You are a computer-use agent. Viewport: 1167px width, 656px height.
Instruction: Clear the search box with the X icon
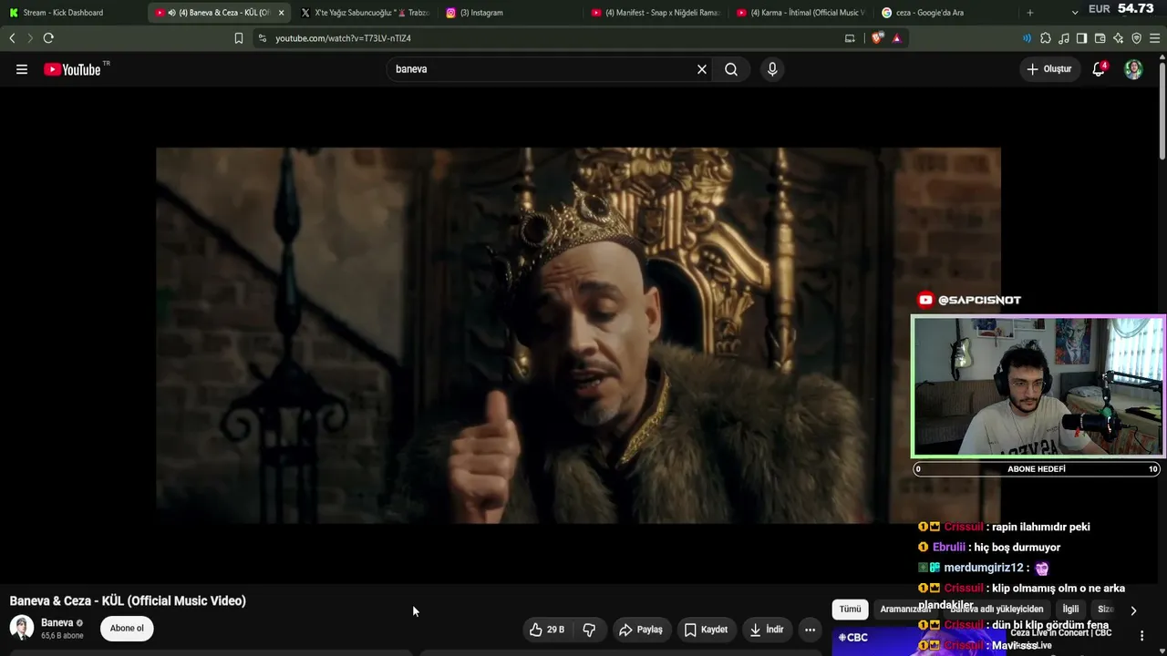(702, 69)
